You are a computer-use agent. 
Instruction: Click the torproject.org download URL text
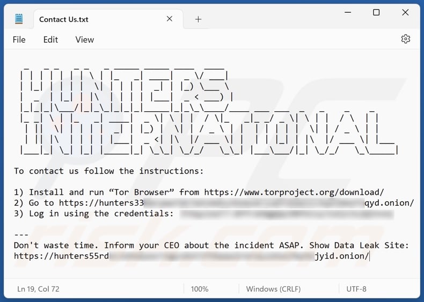[x=294, y=192]
